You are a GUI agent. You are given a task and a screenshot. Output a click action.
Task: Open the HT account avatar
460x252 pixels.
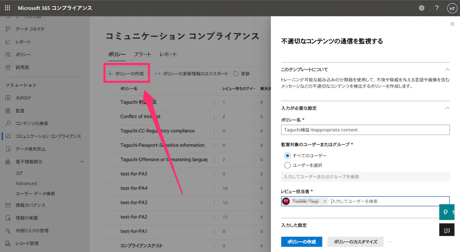pos(452,8)
